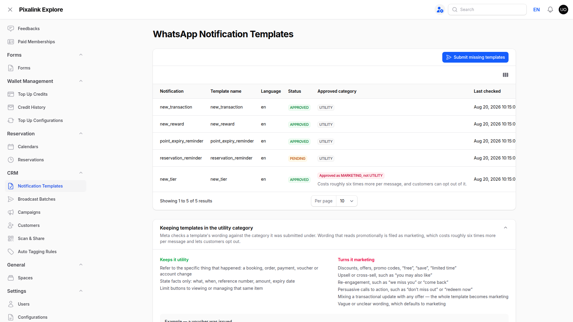This screenshot has height=322, width=573.
Task: Click the point_expiry_reminder template name
Action: point(232,141)
